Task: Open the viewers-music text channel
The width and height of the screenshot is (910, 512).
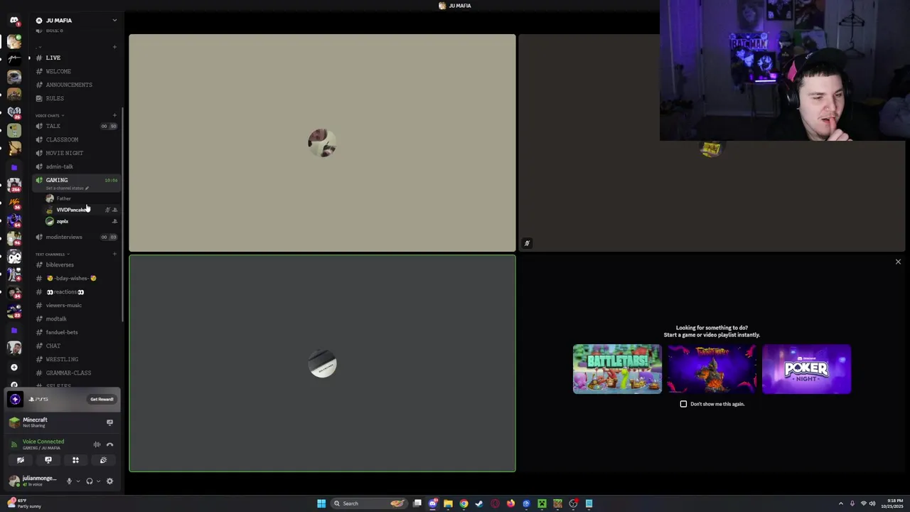Action: point(75,305)
